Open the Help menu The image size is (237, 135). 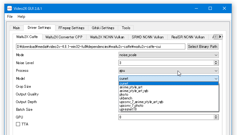pos(21,17)
